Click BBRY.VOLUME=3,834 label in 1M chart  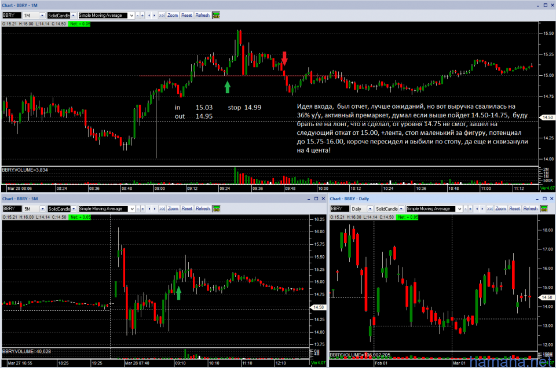(x=25, y=170)
